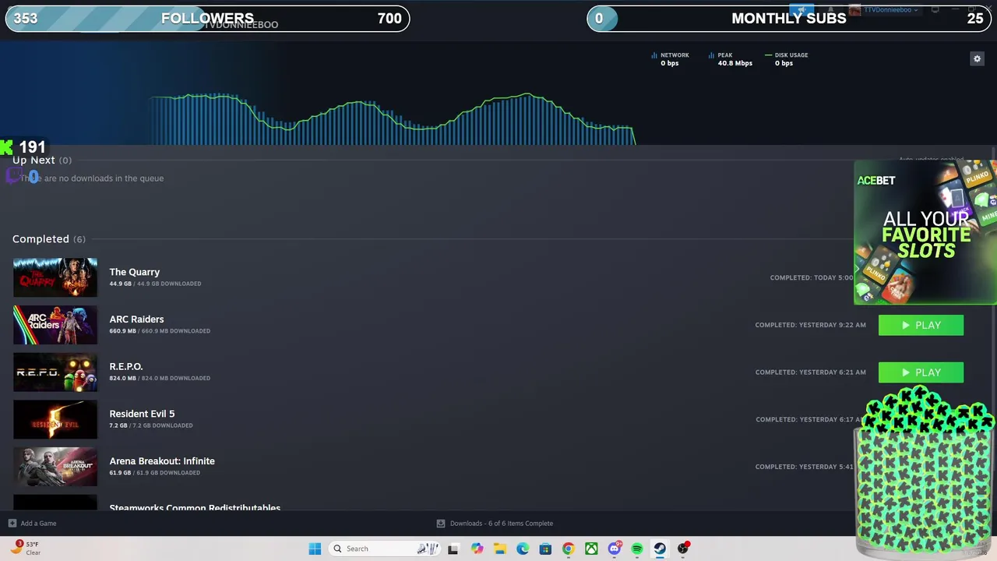The width and height of the screenshot is (997, 561).
Task: Open the R.E.P.O. thumbnail
Action: [x=55, y=372]
